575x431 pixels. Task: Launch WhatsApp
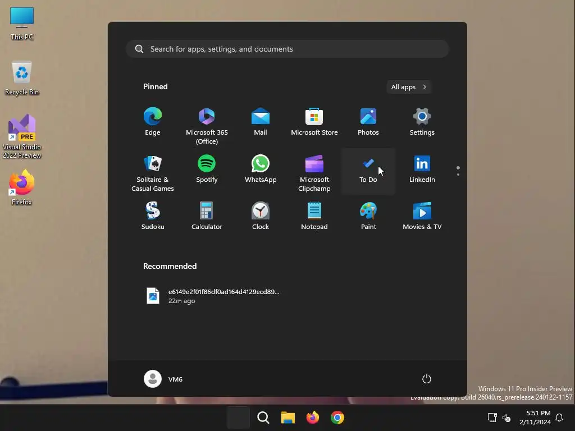[x=261, y=169]
